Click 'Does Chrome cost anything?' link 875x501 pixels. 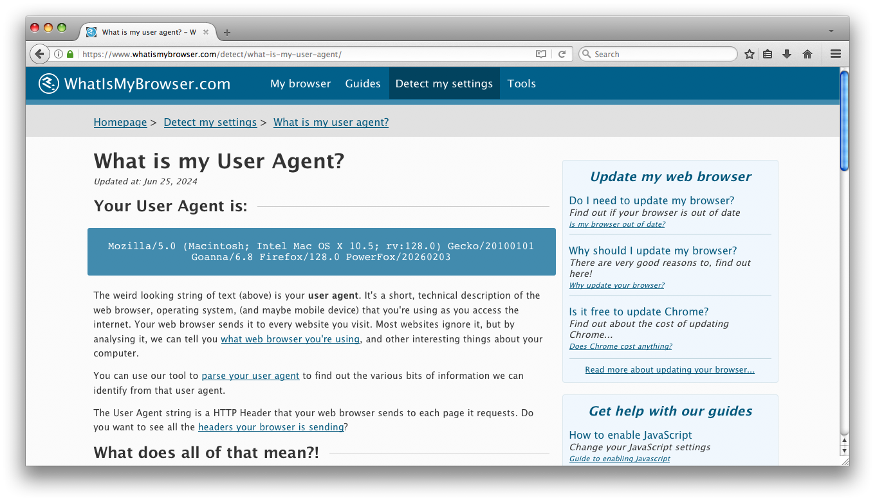pyautogui.click(x=620, y=346)
